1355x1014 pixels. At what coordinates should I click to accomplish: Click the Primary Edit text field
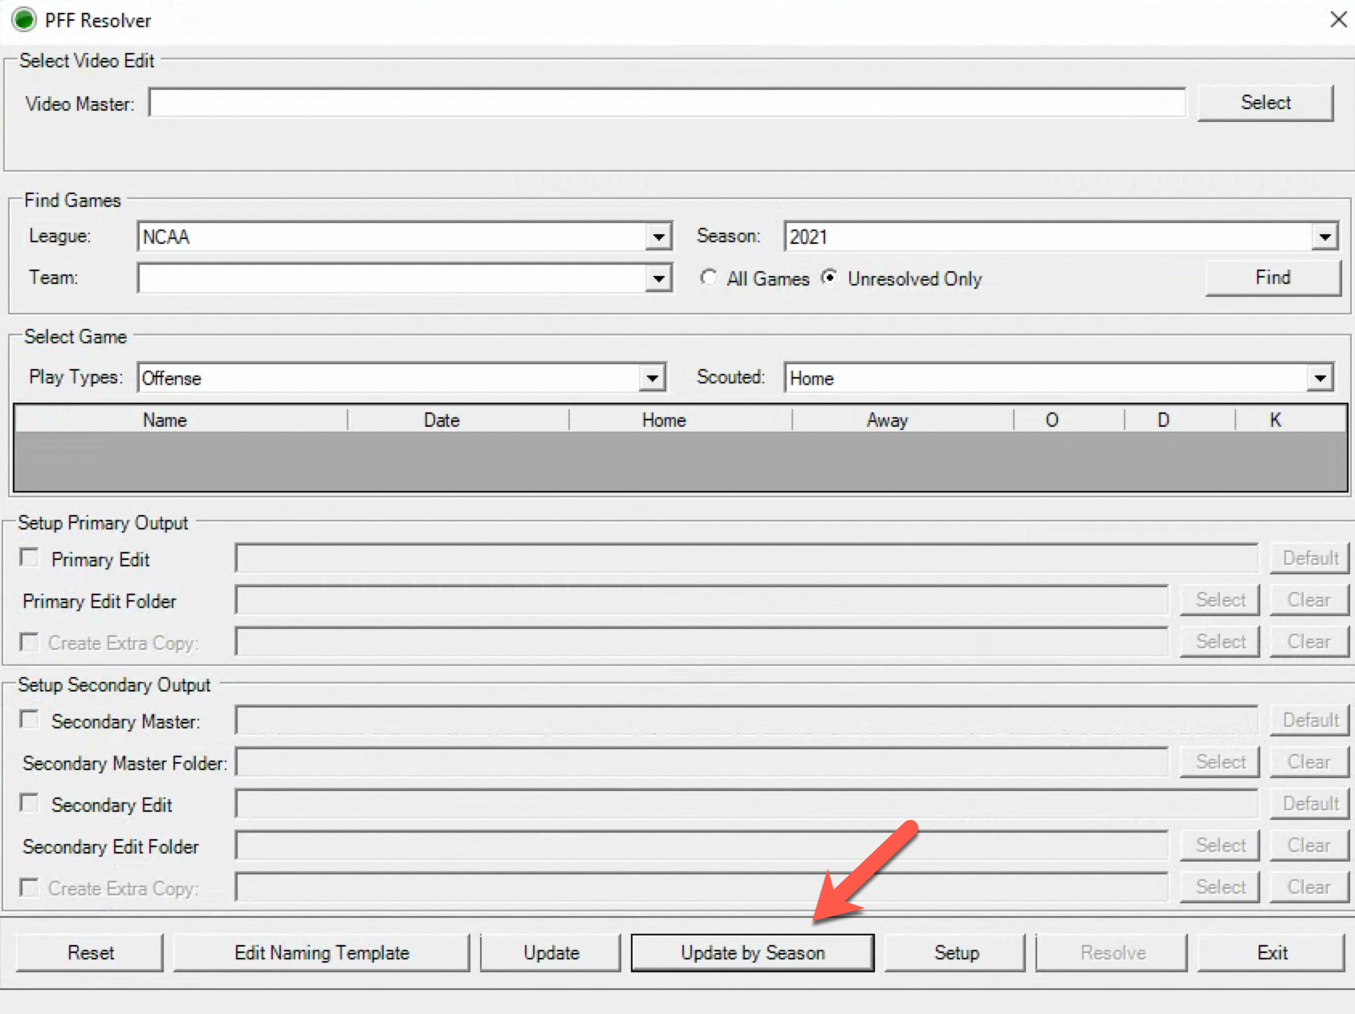[x=747, y=558]
